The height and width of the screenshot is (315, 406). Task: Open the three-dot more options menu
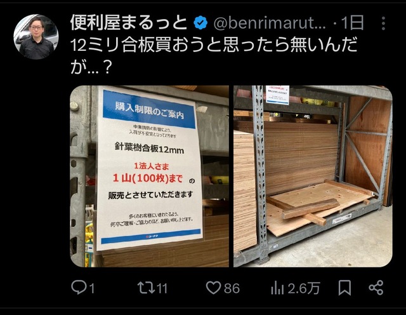383,23
